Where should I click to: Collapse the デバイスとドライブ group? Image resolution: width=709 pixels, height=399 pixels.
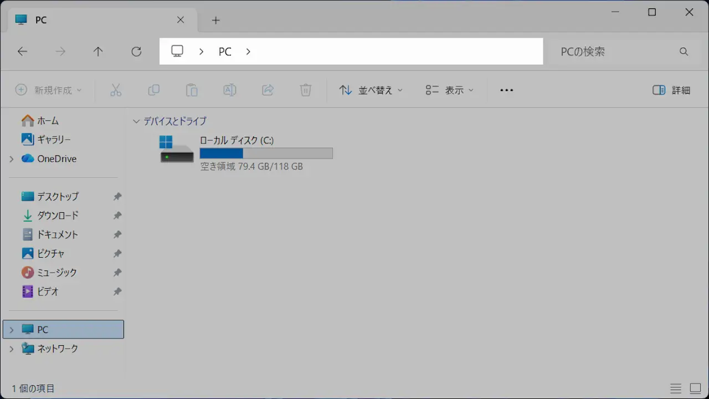click(x=136, y=121)
